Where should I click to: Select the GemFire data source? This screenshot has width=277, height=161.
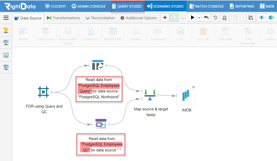tap(270, 34)
